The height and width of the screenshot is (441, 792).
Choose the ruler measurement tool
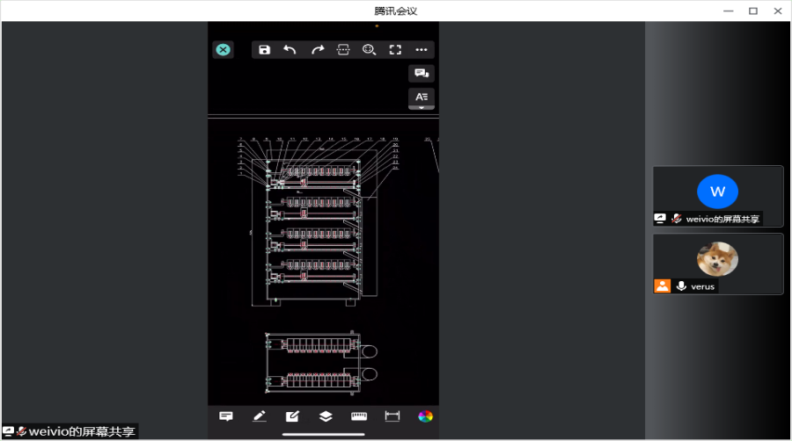point(359,416)
